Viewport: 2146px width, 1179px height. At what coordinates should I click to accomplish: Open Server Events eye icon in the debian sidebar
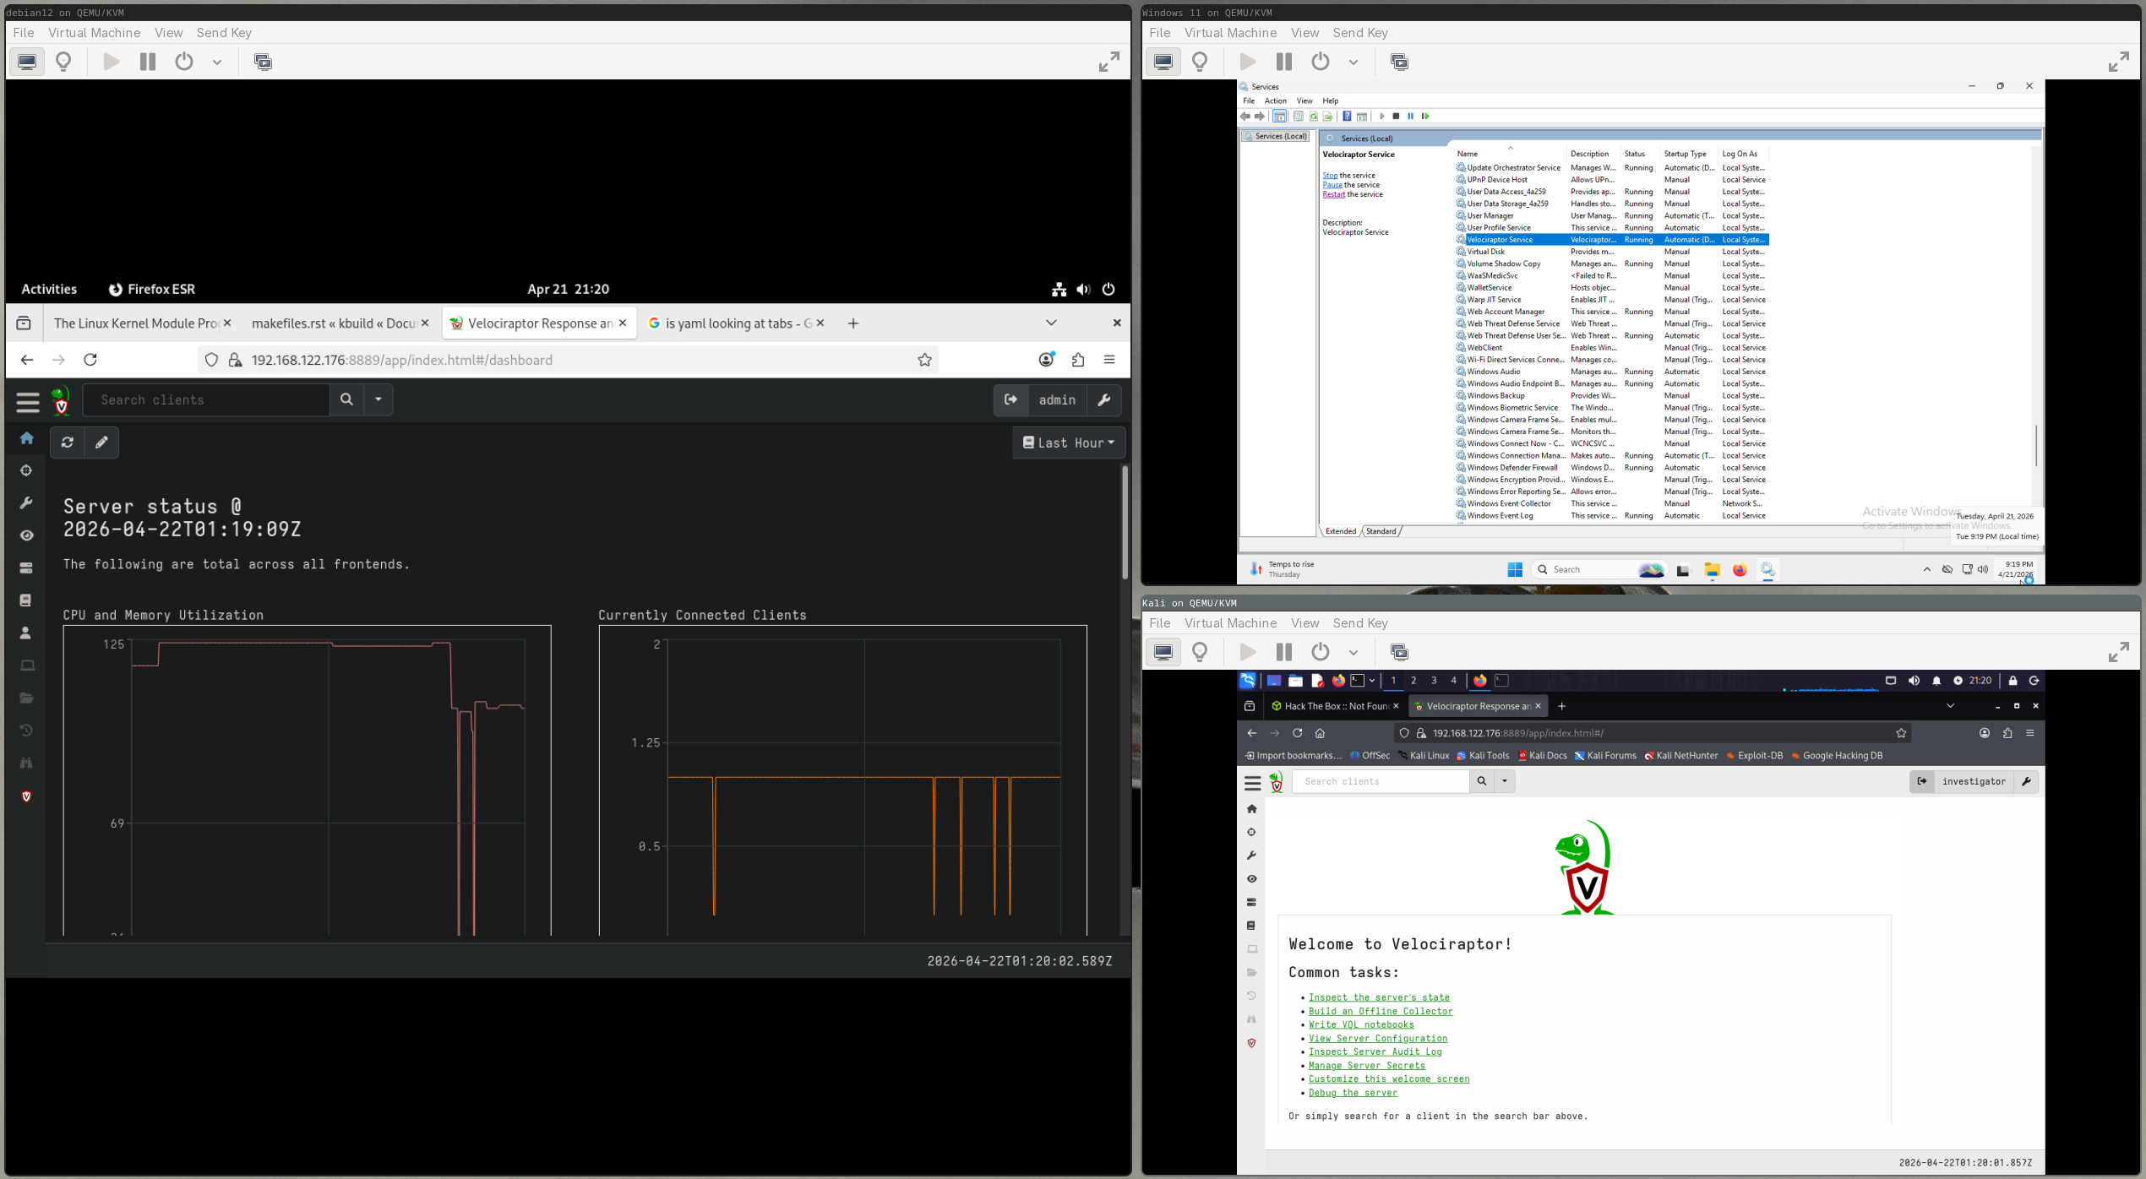27,535
